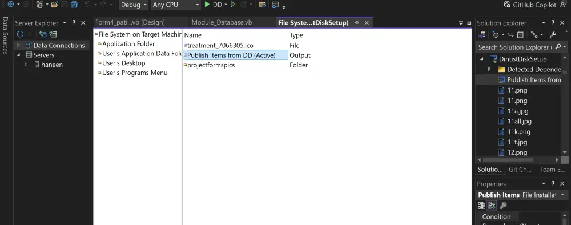Viewport: 571px width, 225px height.
Task: Open the DD start target dropdown arrow
Action: click(x=226, y=5)
